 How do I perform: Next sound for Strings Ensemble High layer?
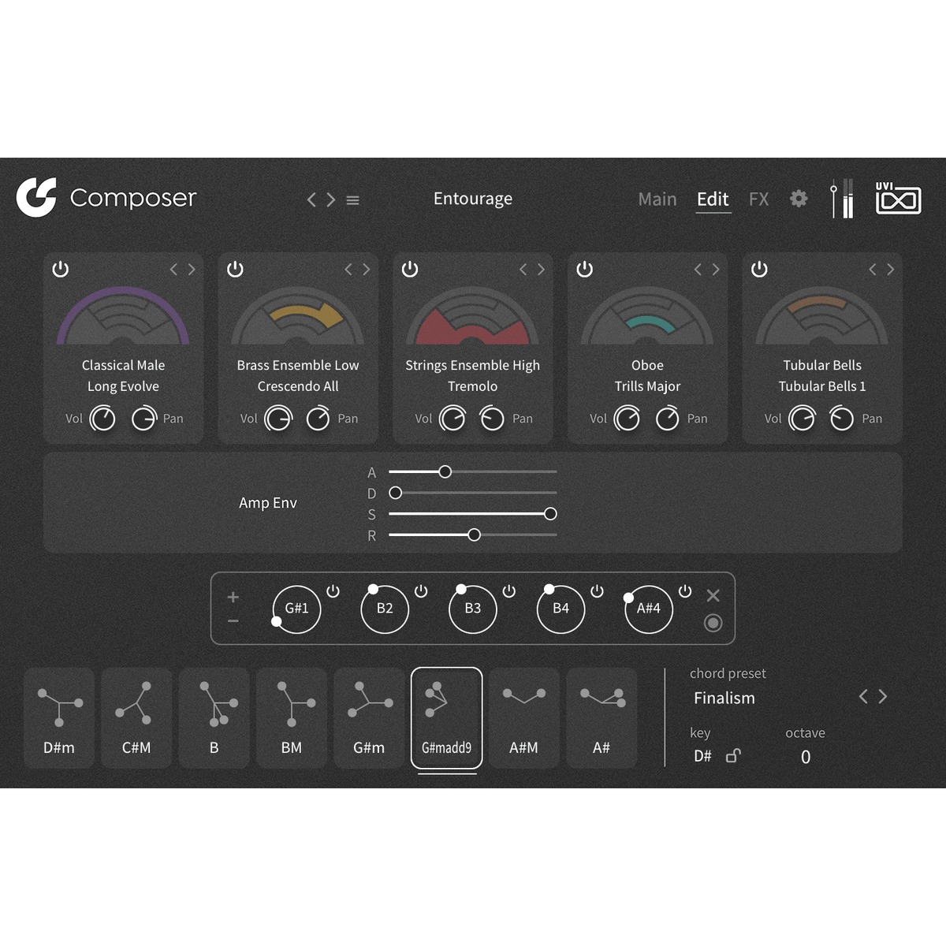point(542,269)
